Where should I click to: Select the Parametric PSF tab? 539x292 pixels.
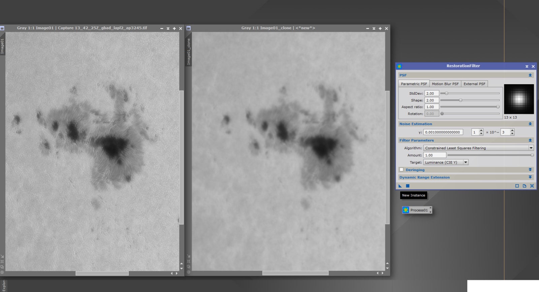[x=414, y=84]
